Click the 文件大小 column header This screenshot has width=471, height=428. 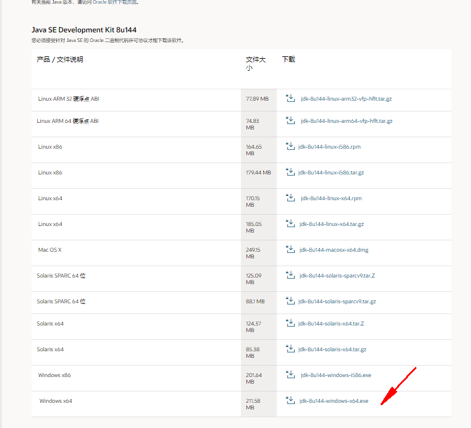pos(256,64)
